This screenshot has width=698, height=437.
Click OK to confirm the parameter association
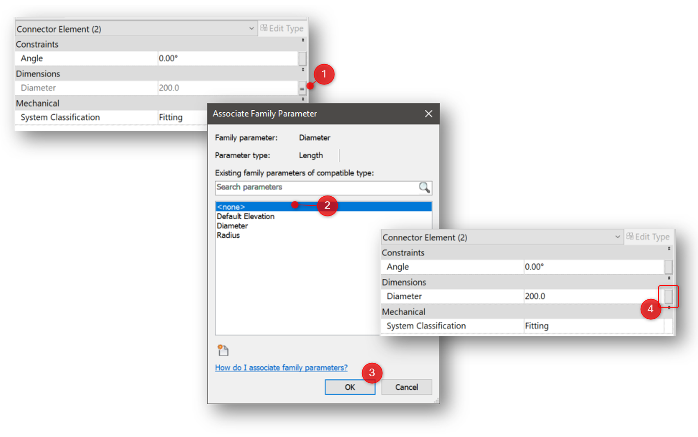[350, 387]
